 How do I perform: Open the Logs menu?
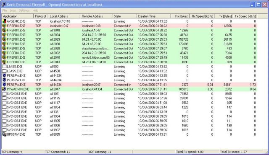click(x=13, y=10)
